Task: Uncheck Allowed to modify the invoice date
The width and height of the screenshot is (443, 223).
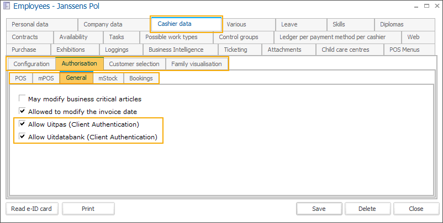Action: click(x=23, y=111)
